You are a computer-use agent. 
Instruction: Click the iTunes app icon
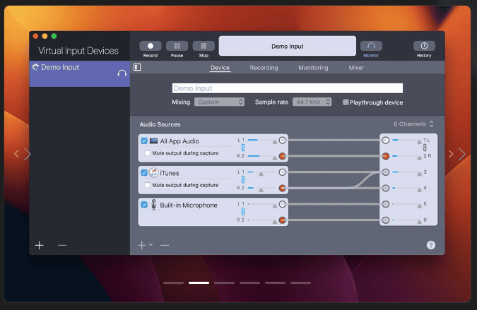pyautogui.click(x=153, y=172)
